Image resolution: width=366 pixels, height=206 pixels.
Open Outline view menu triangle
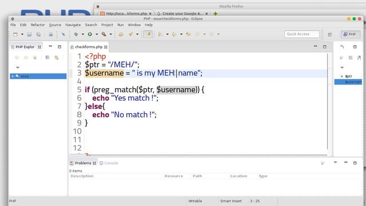pos(342,68)
